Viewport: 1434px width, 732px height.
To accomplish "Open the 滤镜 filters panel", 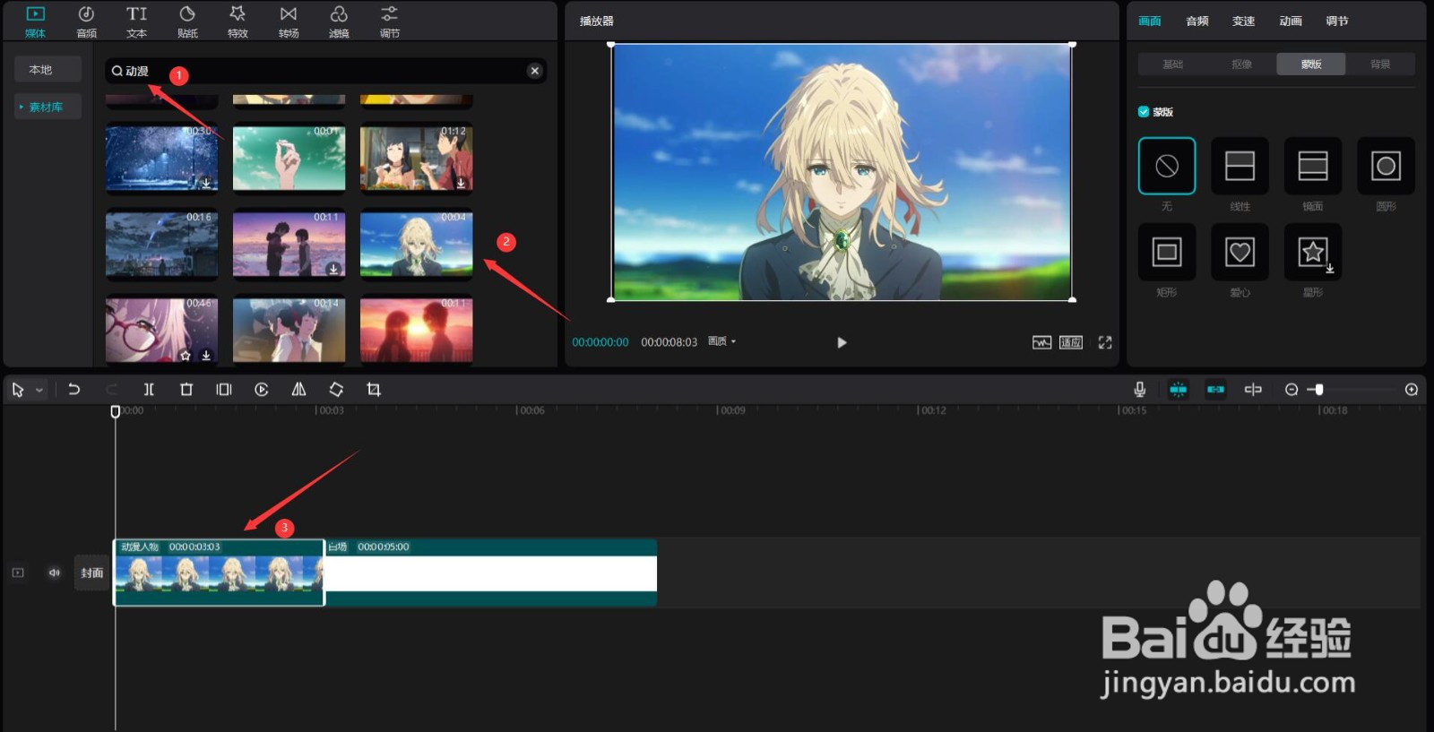I will [x=339, y=22].
